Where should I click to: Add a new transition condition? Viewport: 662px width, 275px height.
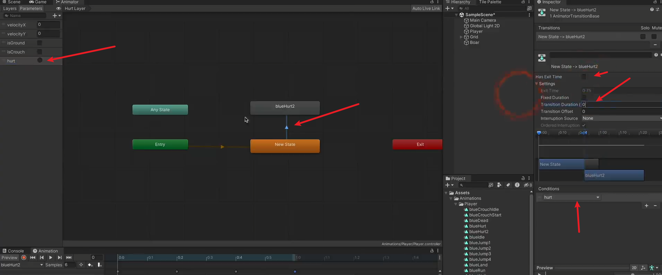[x=646, y=206]
